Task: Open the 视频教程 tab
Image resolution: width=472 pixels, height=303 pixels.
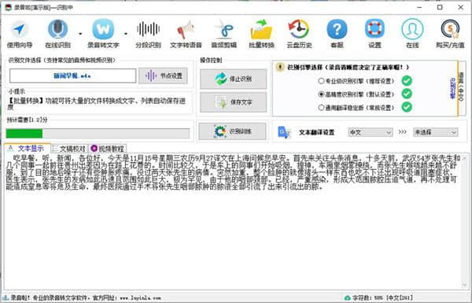Action: (x=108, y=149)
